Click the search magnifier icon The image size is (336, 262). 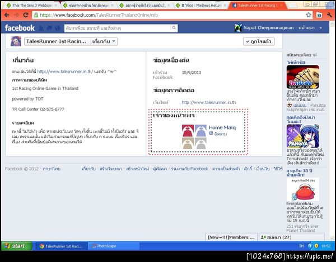pos(174,28)
